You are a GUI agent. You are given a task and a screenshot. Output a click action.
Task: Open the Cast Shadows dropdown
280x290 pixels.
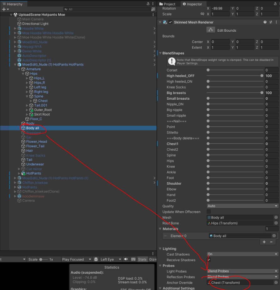[x=242, y=254]
